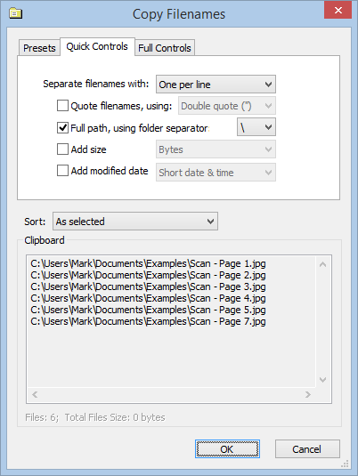Uncheck Full path, using folder separator
358x476 pixels.
[x=62, y=128]
